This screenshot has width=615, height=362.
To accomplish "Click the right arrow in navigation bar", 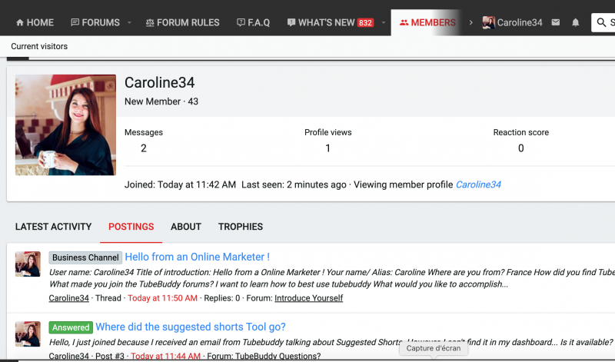I will 470,22.
